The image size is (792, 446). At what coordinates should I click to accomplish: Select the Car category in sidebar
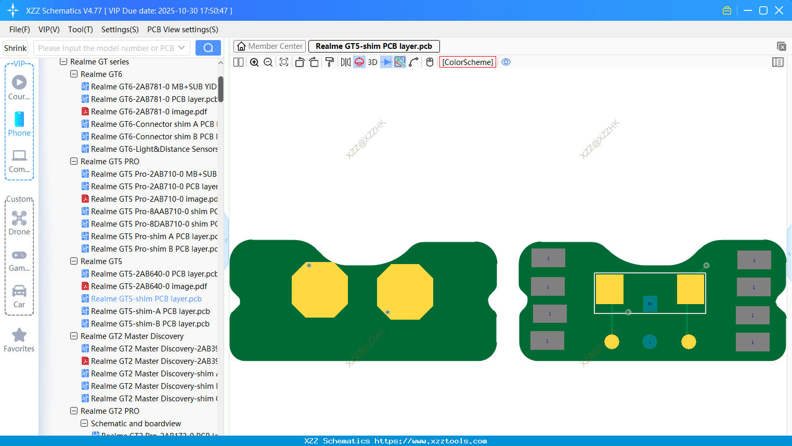19,296
